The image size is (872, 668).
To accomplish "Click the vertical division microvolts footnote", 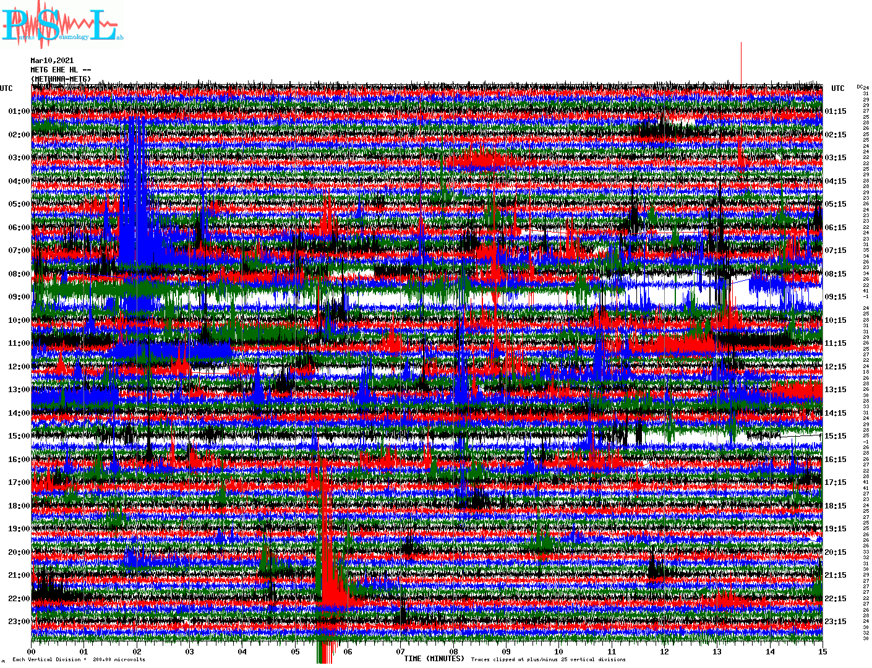I will [79, 659].
